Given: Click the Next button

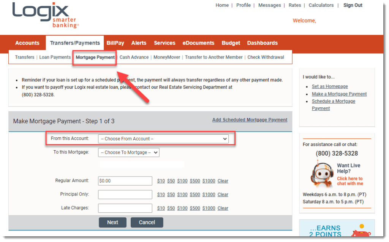Looking at the screenshot, I should point(112,222).
